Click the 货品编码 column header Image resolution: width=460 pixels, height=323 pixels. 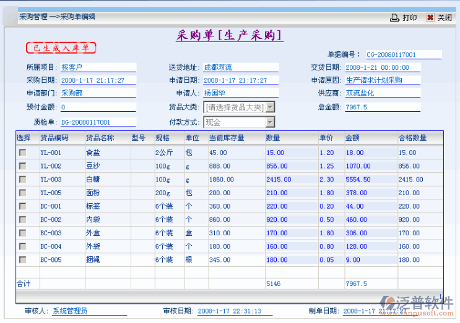[54, 138]
